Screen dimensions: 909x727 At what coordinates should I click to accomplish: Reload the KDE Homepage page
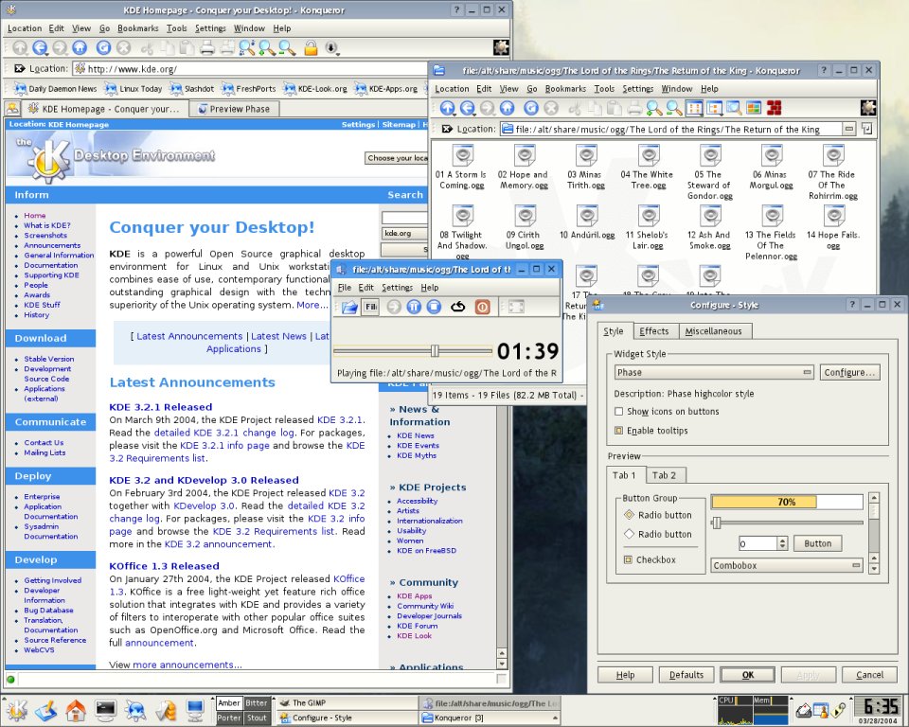coord(103,48)
